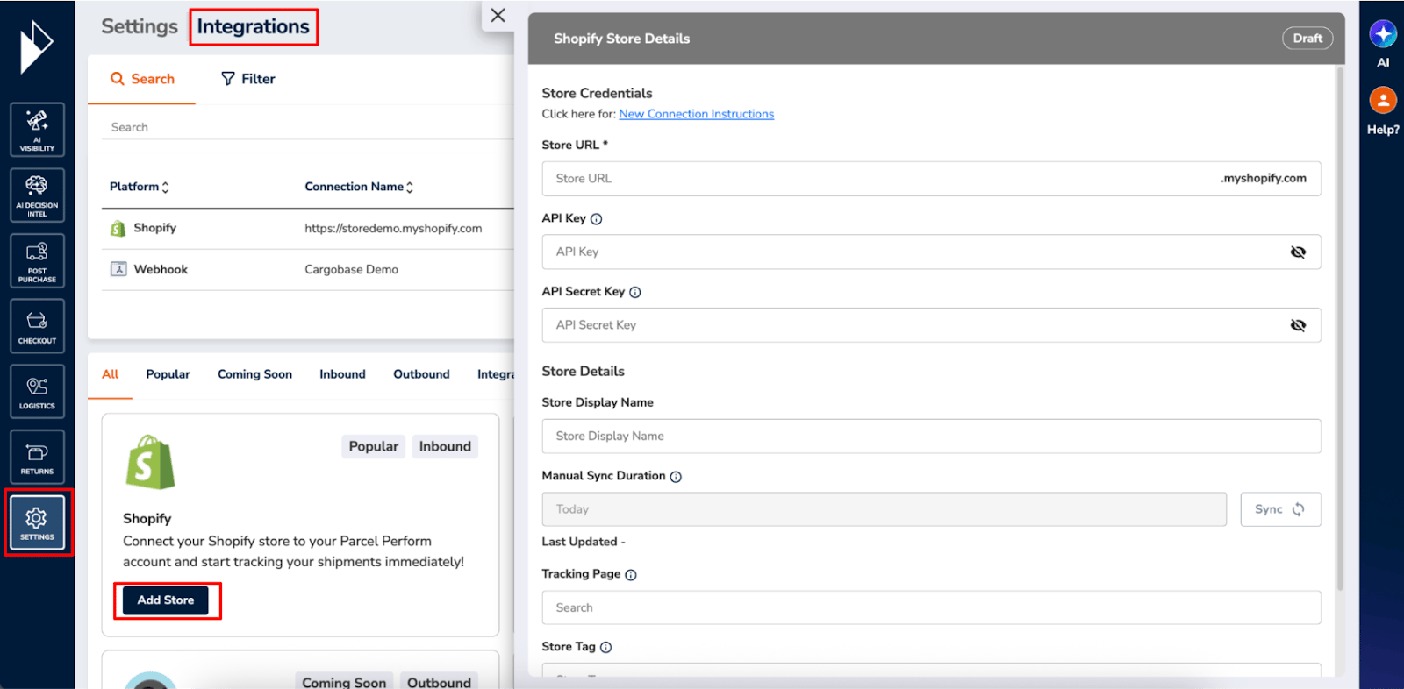The width and height of the screenshot is (1404, 689).
Task: Select the Inbound tab
Action: click(x=342, y=374)
